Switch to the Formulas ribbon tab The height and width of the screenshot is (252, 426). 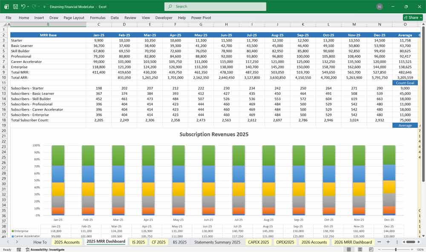[x=98, y=17]
